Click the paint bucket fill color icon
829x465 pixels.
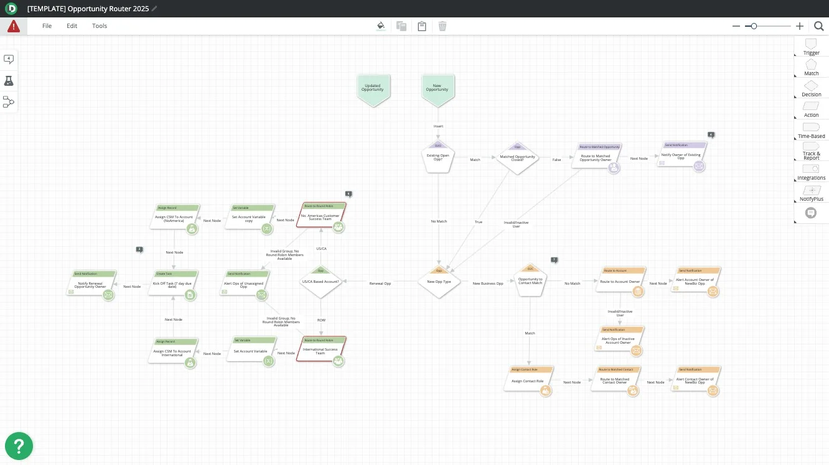pos(381,26)
